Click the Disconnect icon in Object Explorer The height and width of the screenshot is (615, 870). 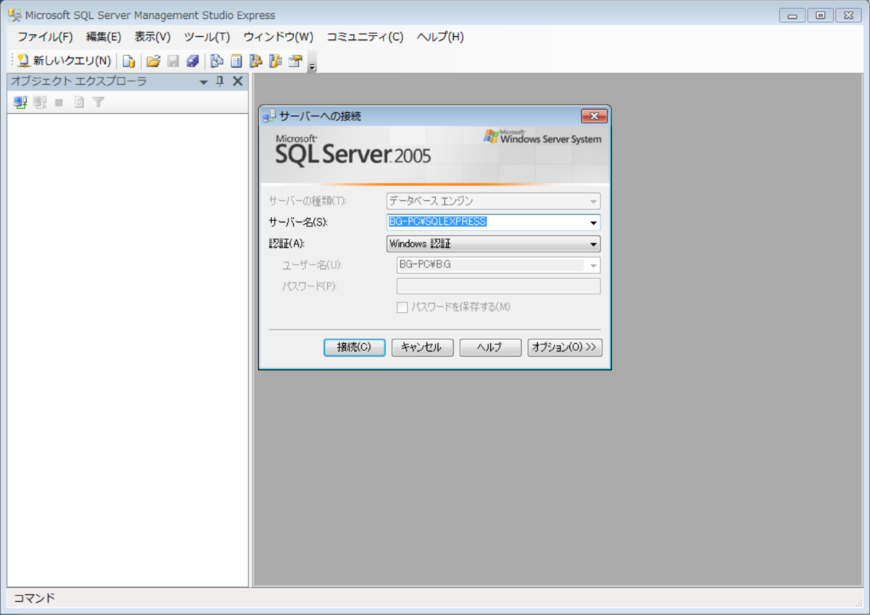pyautogui.click(x=40, y=102)
